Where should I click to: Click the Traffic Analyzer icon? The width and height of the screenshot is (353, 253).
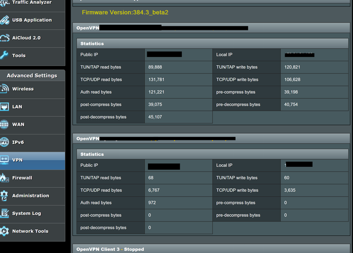[x=4, y=3]
